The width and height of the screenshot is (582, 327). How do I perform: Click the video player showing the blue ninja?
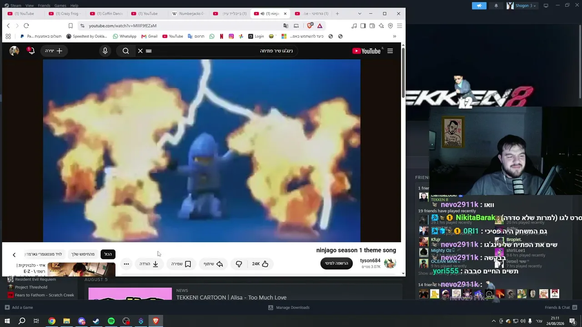[202, 151]
